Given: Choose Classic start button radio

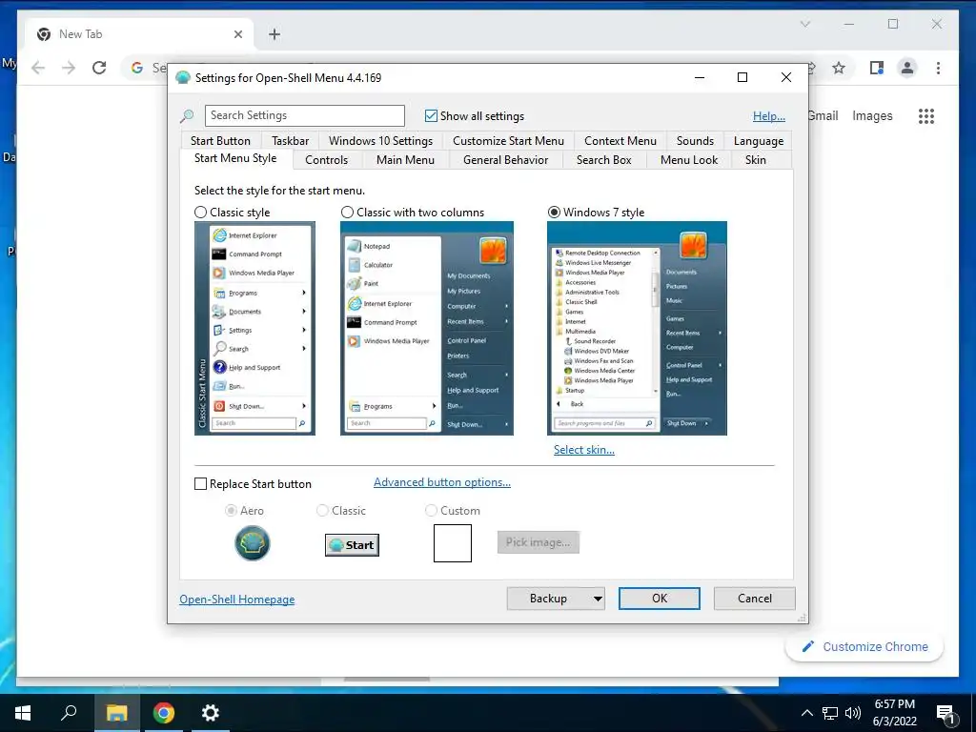Looking at the screenshot, I should pyautogui.click(x=322, y=511).
